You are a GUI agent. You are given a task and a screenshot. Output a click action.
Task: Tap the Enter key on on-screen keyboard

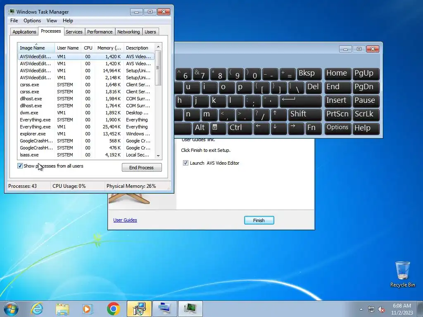point(301,102)
